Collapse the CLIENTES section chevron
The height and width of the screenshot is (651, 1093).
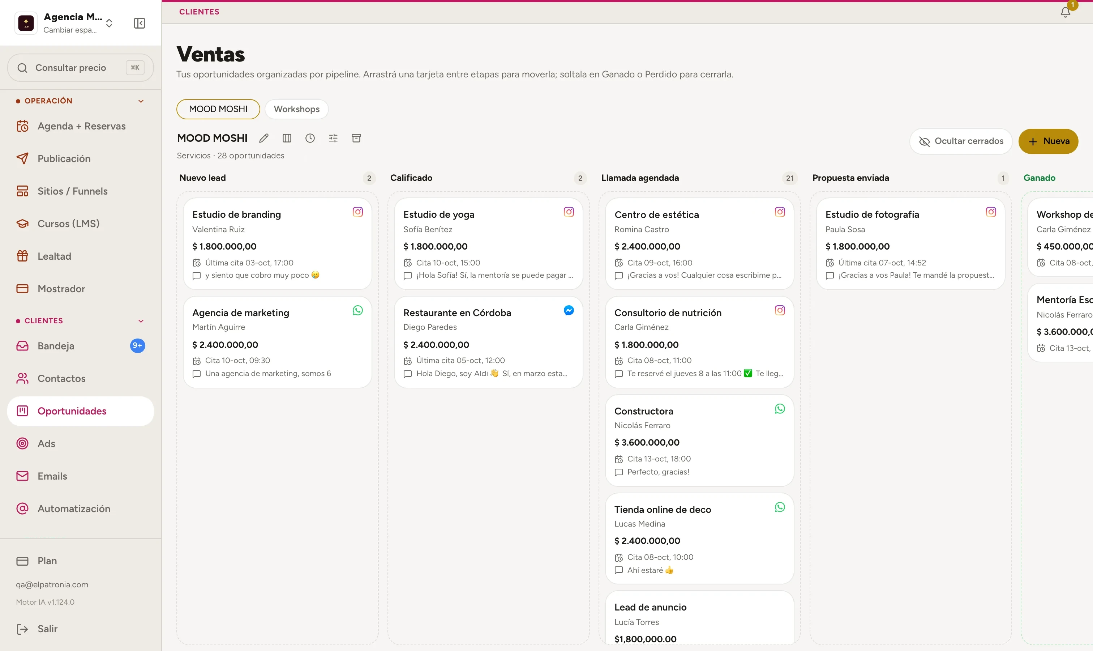click(141, 321)
